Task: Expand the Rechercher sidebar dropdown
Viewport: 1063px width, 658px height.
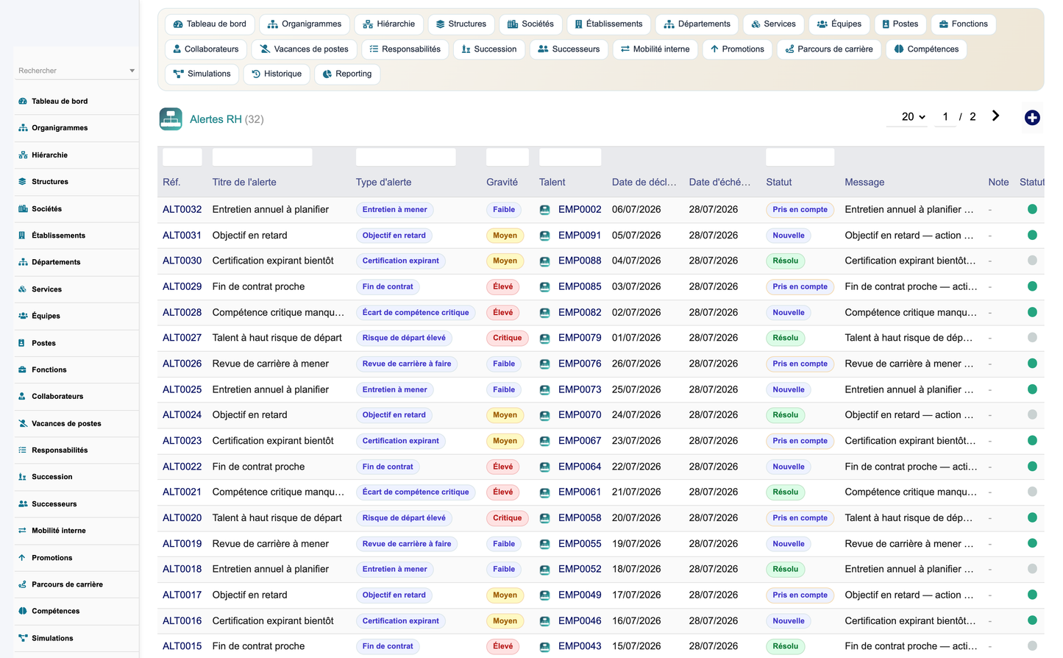Action: (132, 71)
